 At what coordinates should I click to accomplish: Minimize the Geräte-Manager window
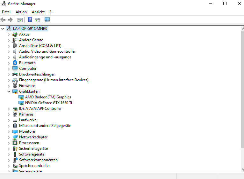coord(211,3)
